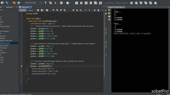The height and width of the screenshot is (95, 170).
Task: Click the lightbulb hint icon in editor gutter
Action: pos(22,66)
